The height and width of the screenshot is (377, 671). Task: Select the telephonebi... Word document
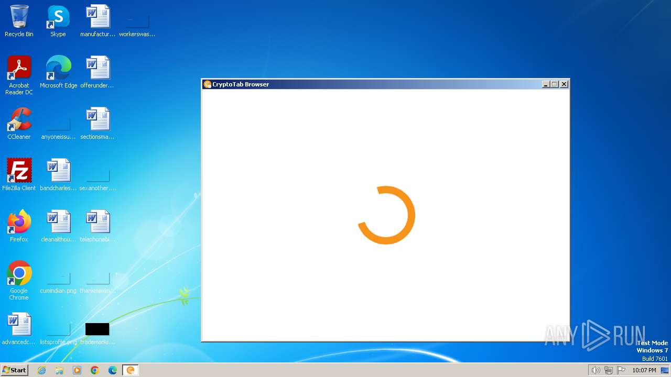coord(98,226)
